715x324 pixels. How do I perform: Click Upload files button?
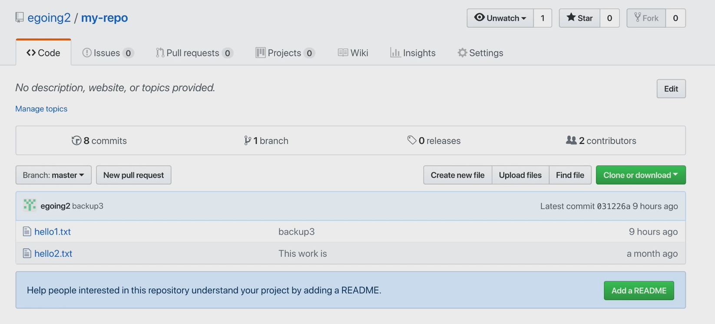(x=520, y=175)
